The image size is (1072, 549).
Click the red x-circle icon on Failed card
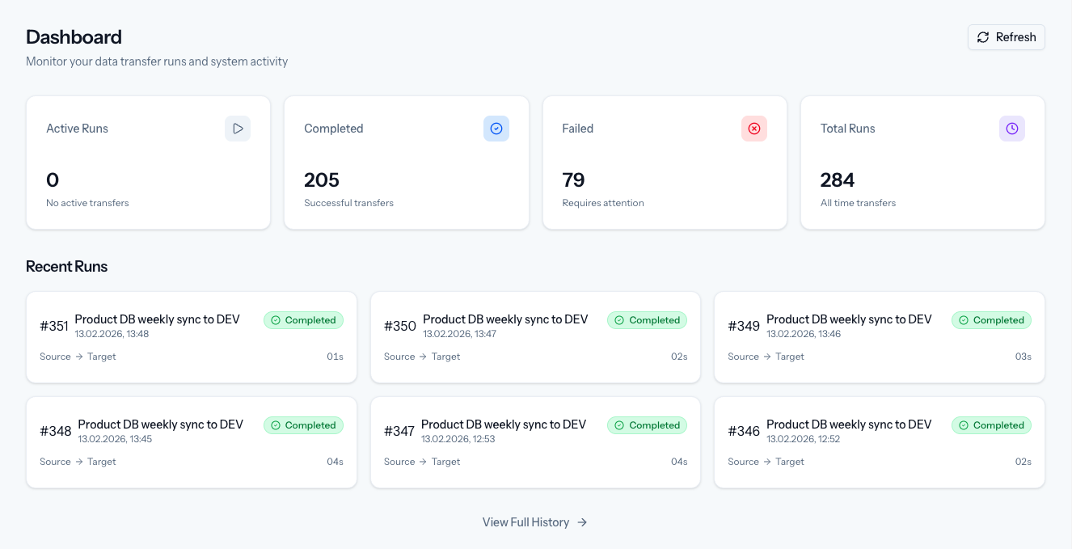pos(754,129)
